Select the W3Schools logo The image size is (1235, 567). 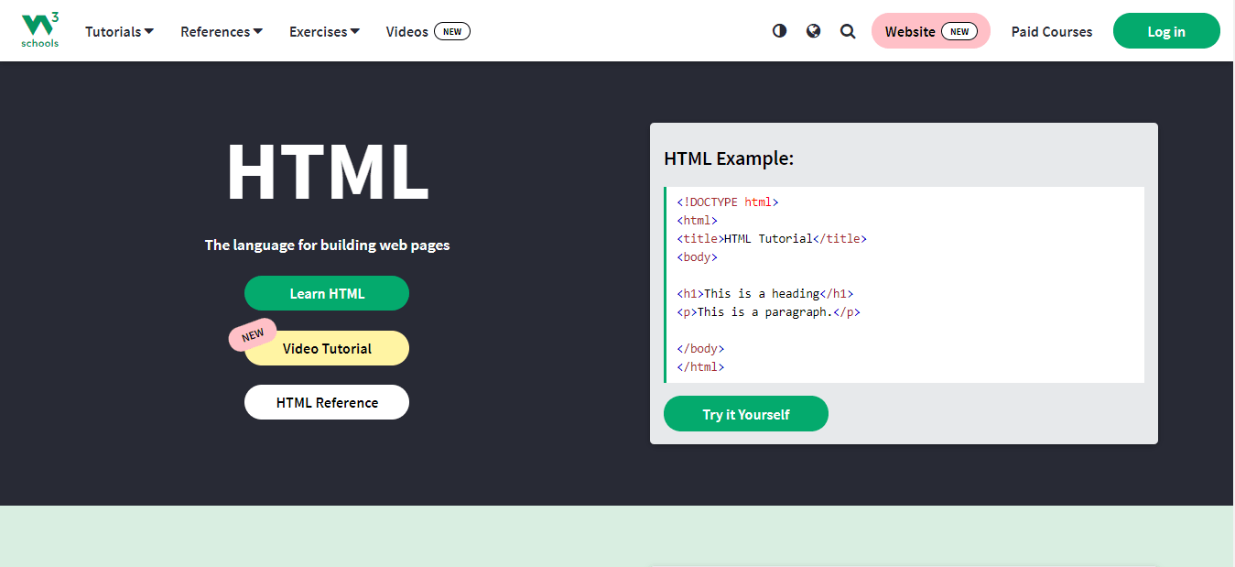pos(39,29)
